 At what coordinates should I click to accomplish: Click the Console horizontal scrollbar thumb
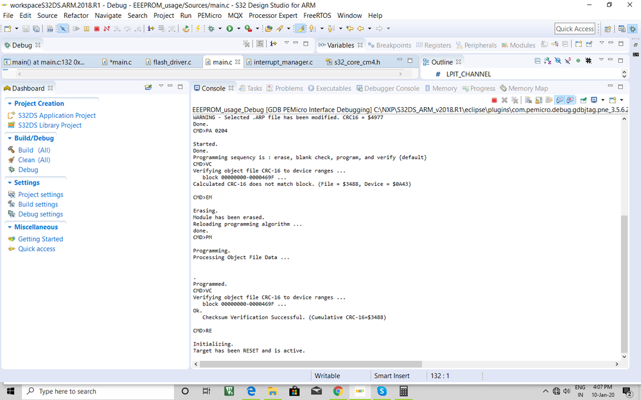point(311,364)
